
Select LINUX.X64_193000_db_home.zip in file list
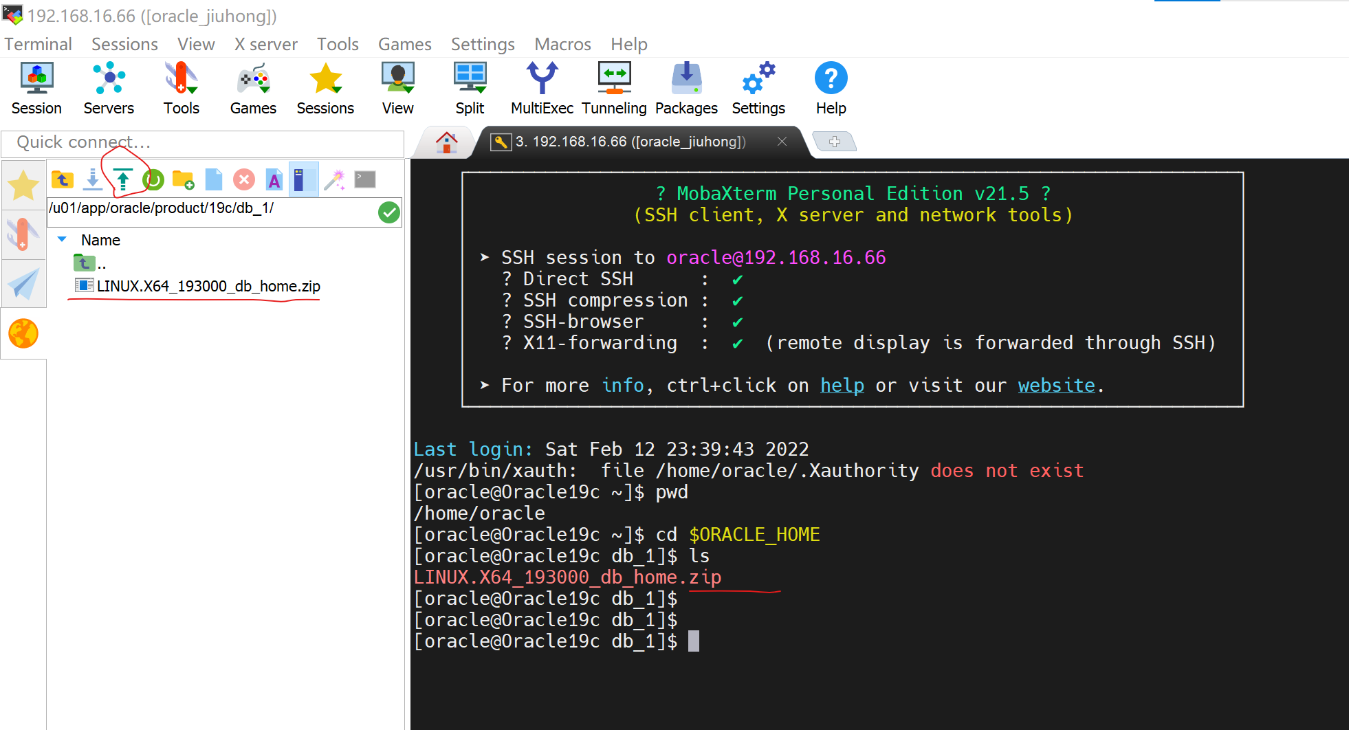(x=197, y=286)
